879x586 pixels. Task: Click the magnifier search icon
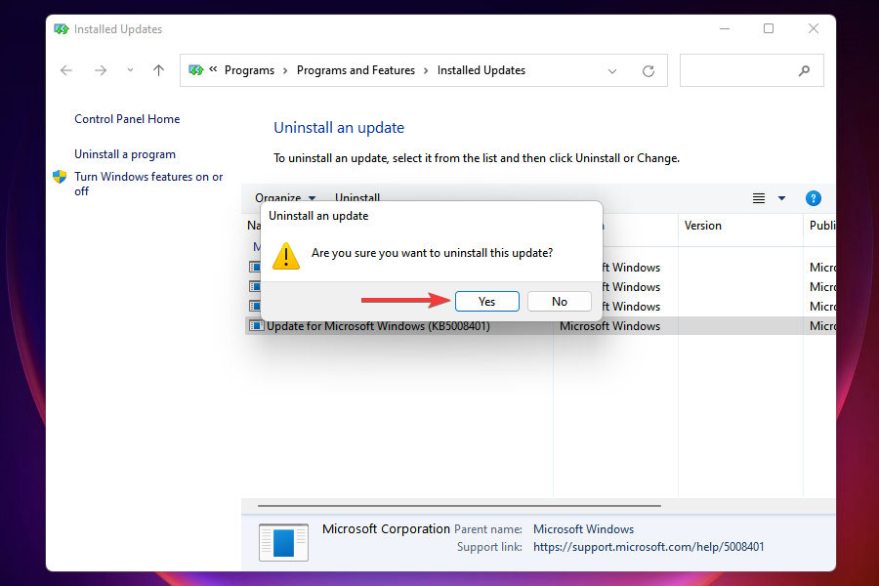tap(804, 70)
